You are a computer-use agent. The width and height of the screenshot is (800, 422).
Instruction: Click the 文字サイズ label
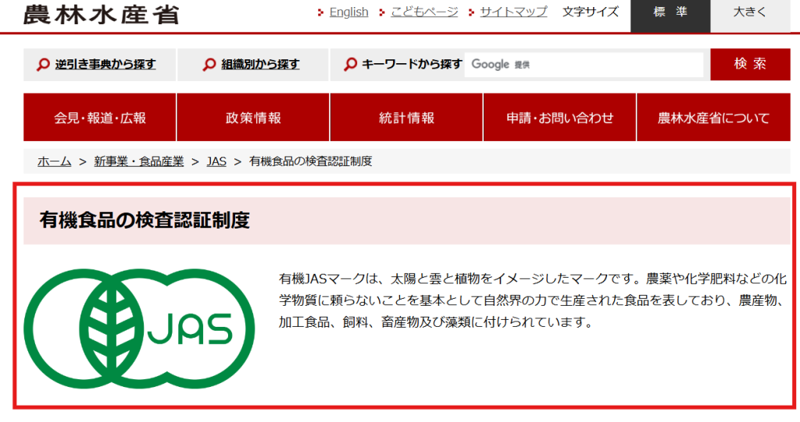coord(591,12)
